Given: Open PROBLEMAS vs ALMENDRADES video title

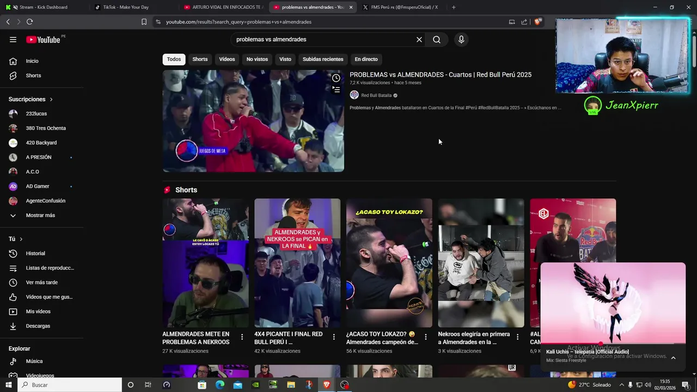Looking at the screenshot, I should [x=441, y=75].
